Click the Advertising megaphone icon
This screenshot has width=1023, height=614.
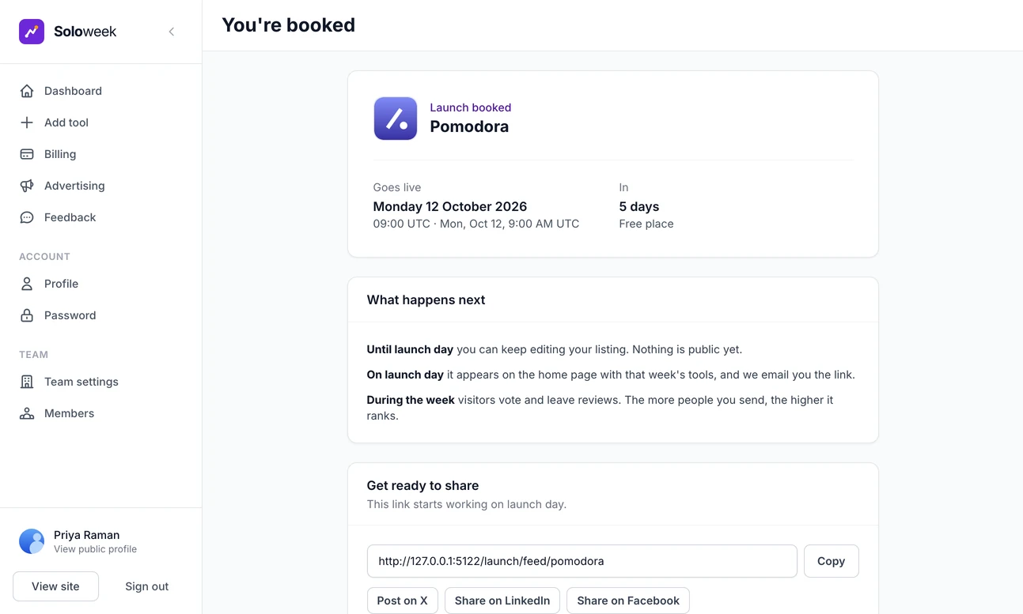(27, 186)
